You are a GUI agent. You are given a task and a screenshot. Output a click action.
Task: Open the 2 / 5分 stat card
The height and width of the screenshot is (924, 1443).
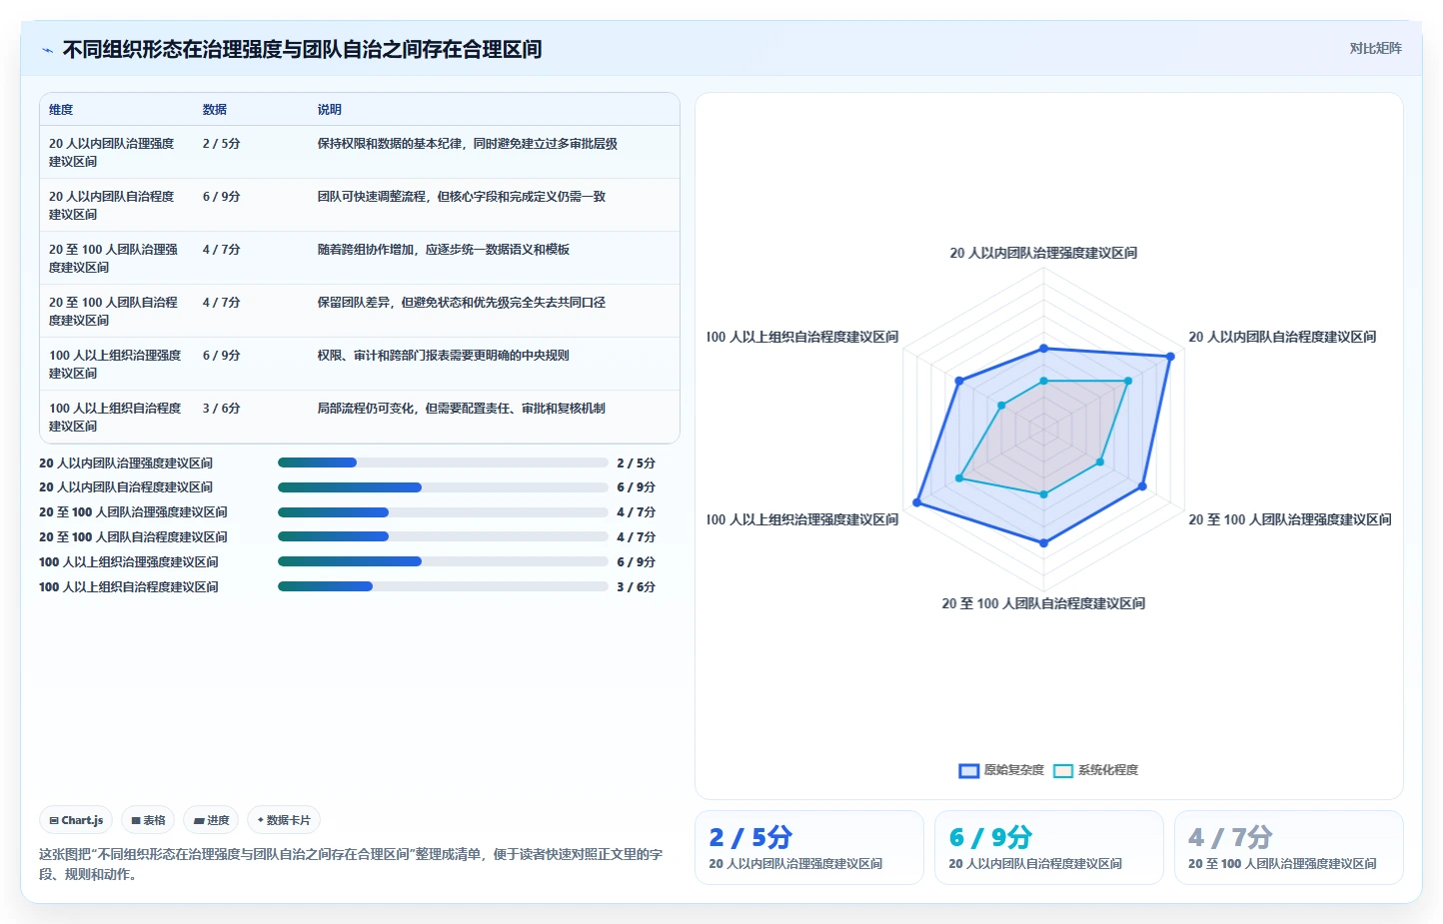click(809, 847)
